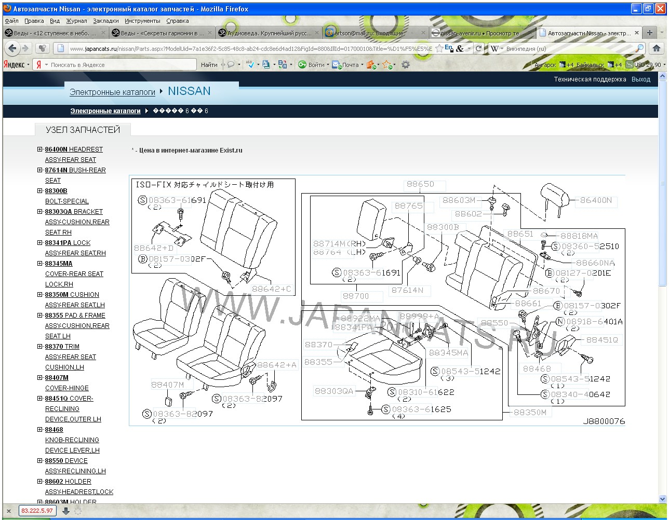This screenshot has width=669, height=520.
Task: Open the browser Home page icon
Action: tap(656, 48)
